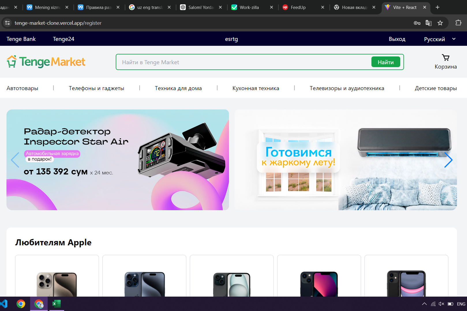The width and height of the screenshot is (467, 311).
Task: Close the FeedUp tab
Action: pos(322,7)
